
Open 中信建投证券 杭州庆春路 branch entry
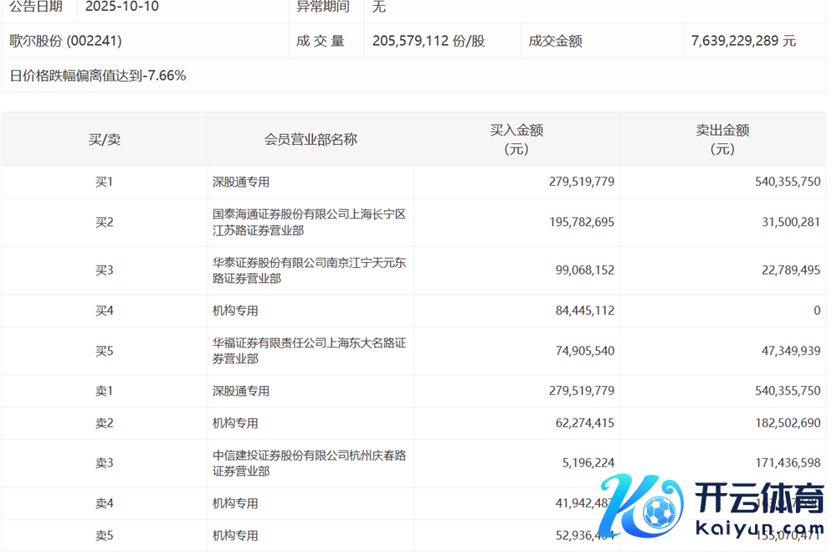tap(309, 464)
